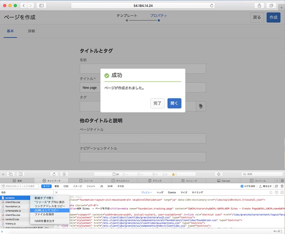Open the 'ストレージ' inspector tab
Image resolution: width=285 pixels, height=234 pixels.
click(189, 181)
